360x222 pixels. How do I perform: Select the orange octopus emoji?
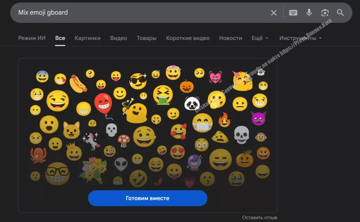38,155
